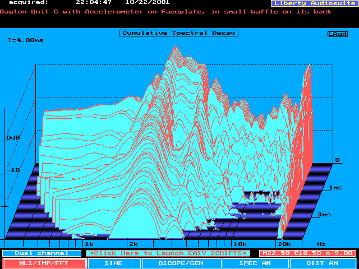Screen dimensions: 359x269
Task: Click the LAud label box
Action: point(337,34)
